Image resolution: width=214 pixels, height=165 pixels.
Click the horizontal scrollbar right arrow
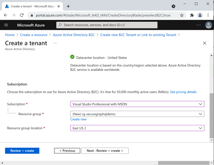click(x=212, y=163)
